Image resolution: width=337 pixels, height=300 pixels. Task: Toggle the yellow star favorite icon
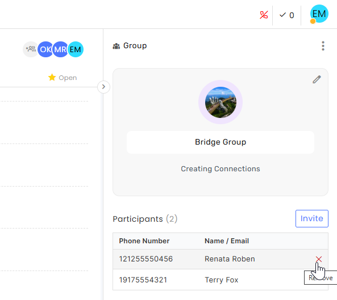click(x=52, y=78)
